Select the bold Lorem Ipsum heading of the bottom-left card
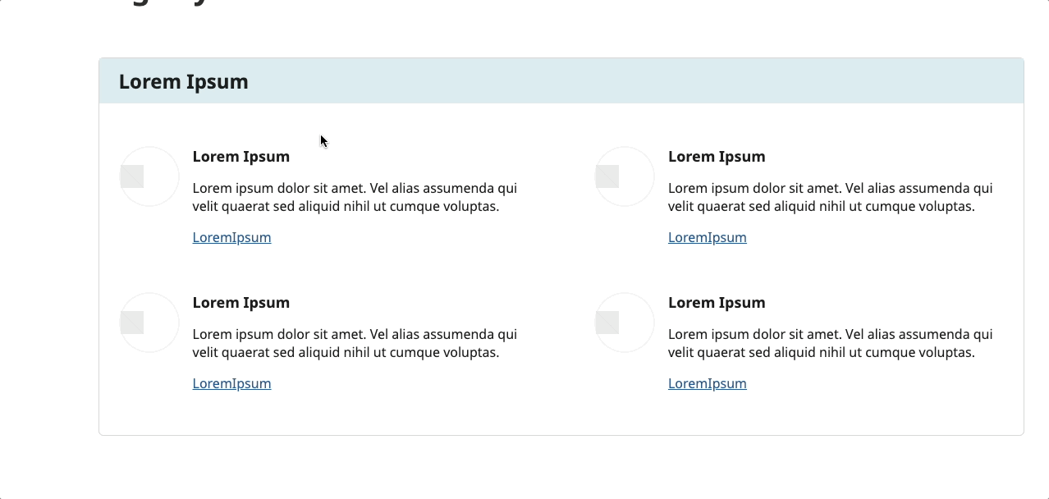This screenshot has height=499, width=1049. (x=240, y=303)
